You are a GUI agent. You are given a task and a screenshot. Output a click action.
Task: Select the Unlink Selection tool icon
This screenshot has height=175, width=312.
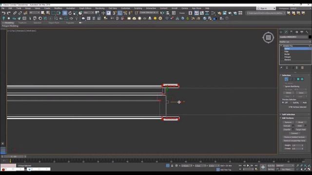[x=20, y=13]
